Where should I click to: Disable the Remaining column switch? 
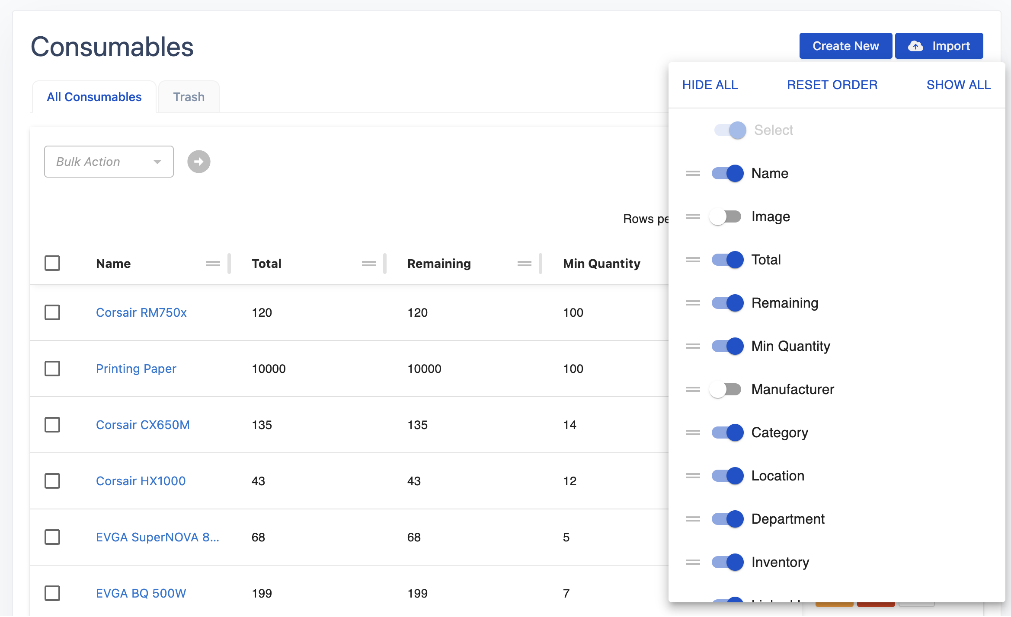pos(728,303)
